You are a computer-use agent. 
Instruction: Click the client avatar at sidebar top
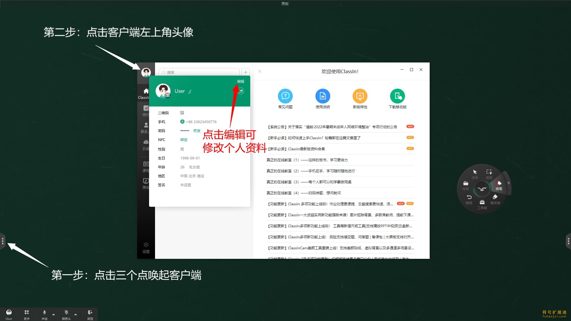146,72
